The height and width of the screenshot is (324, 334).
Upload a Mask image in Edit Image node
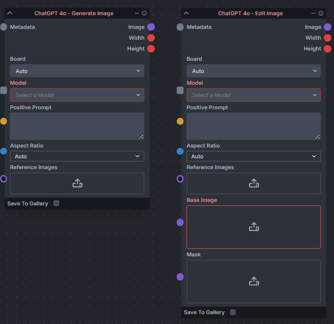click(x=254, y=281)
